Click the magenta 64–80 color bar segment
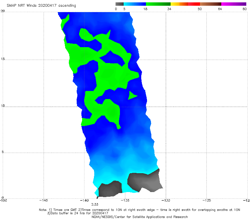Screen dimensions: 250x219 tap(234, 4)
